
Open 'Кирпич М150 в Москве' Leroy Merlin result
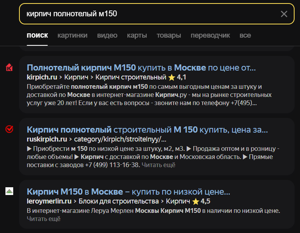pos(128,192)
